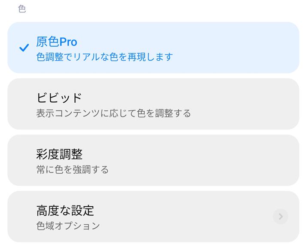
Task: Click empty area of the 彩度調整 card
Action: [x=215, y=160]
